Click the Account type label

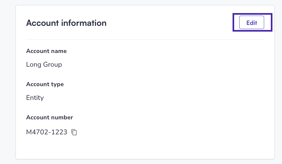[x=45, y=84]
